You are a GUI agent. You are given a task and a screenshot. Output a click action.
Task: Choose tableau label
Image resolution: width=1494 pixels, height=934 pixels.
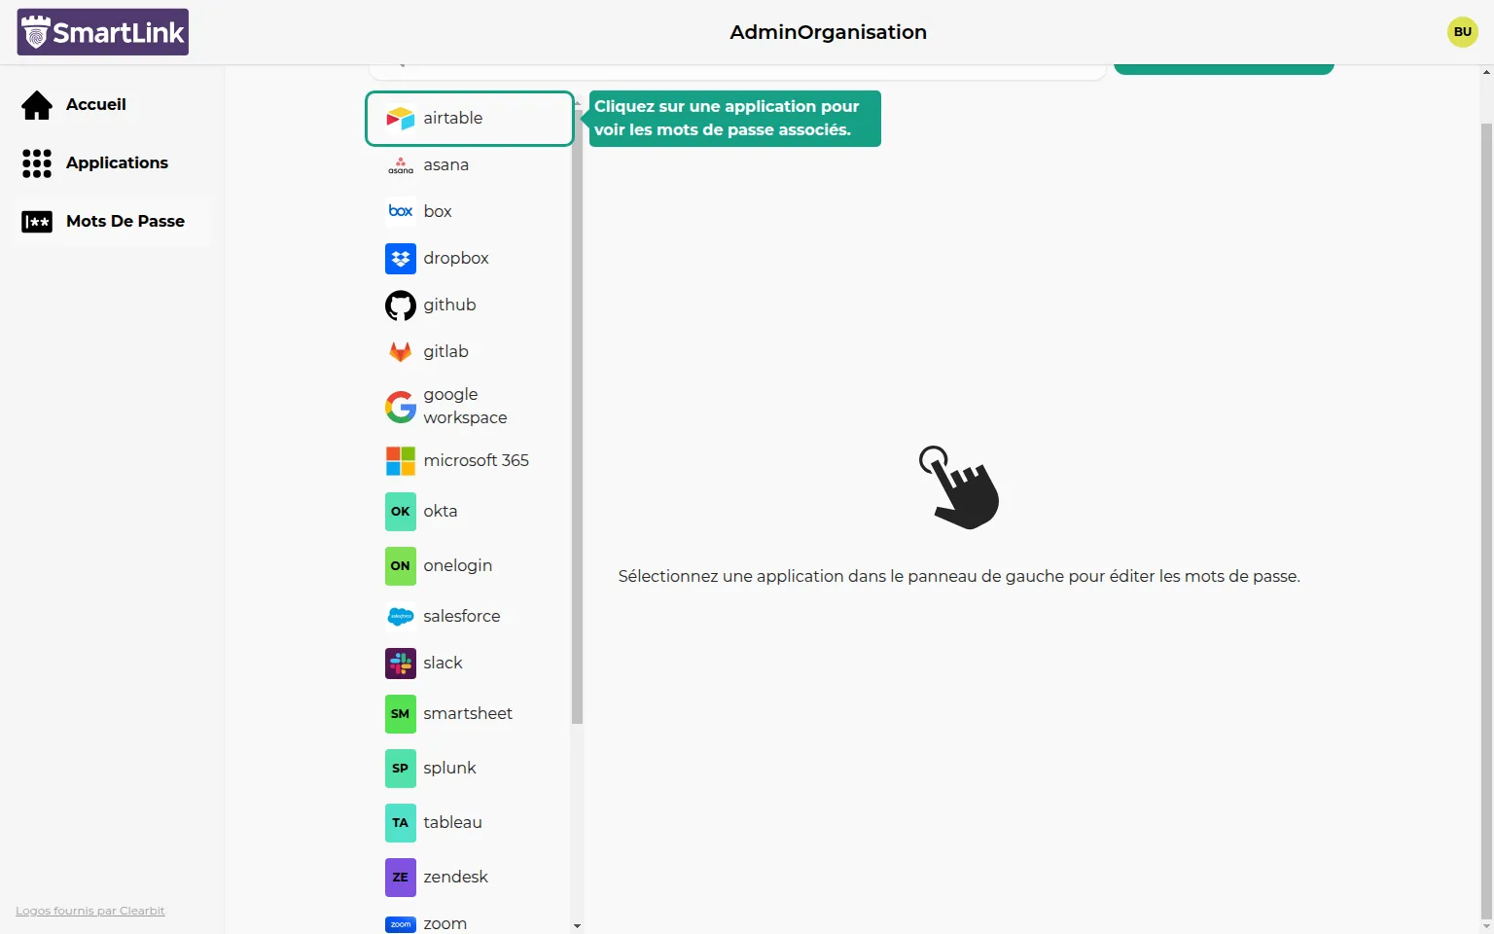pyautogui.click(x=453, y=823)
